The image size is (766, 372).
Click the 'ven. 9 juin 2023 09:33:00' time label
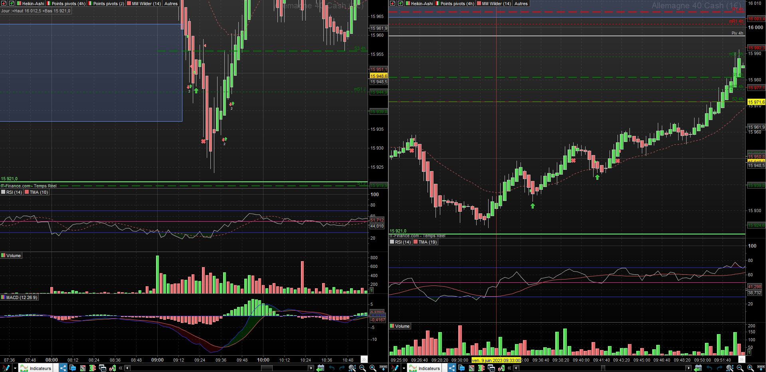click(496, 360)
